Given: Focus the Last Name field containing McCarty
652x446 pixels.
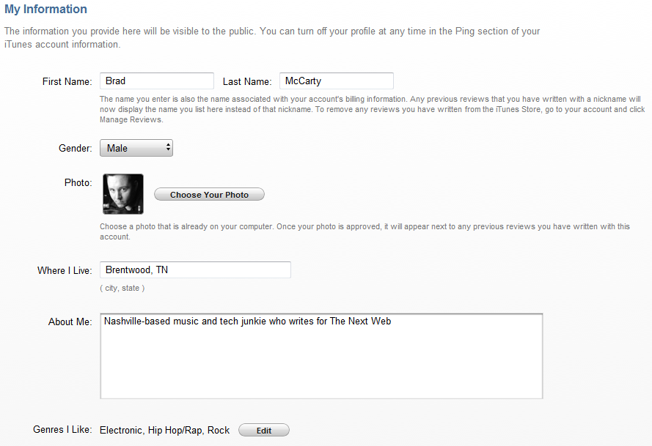Looking at the screenshot, I should [x=337, y=81].
